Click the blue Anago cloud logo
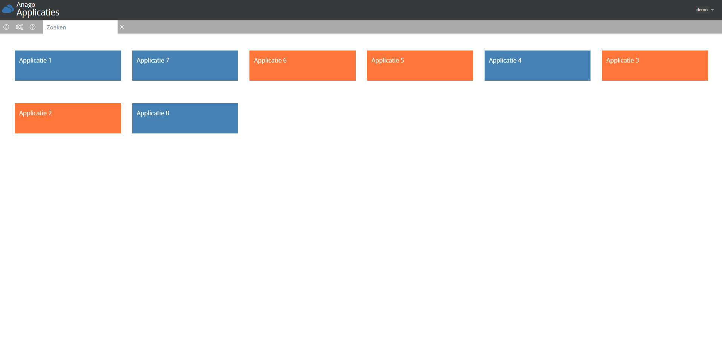 coord(8,9)
